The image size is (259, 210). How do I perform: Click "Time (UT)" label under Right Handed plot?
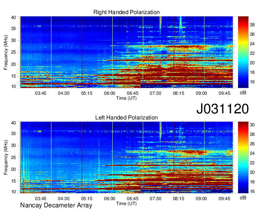pyautogui.click(x=126, y=98)
